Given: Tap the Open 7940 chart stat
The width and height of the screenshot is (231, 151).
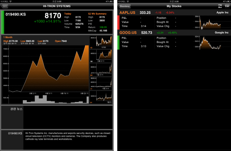Looking at the screenshot, I should point(61,41).
